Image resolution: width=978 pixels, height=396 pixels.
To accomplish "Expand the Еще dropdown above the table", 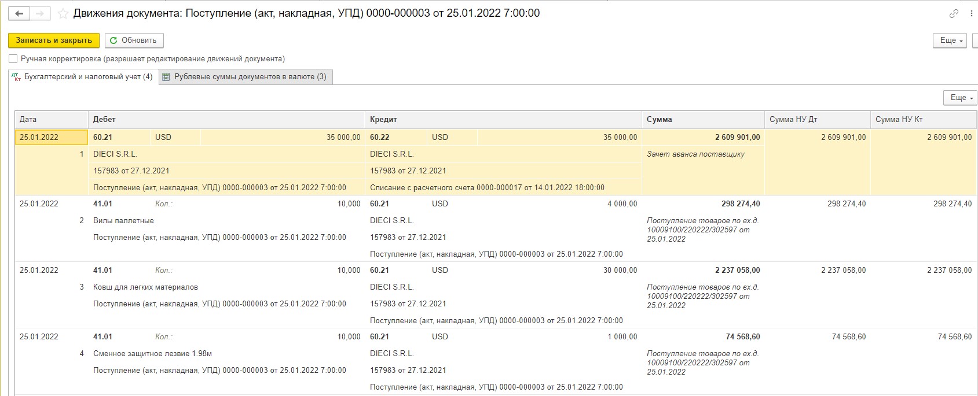I will pos(960,98).
